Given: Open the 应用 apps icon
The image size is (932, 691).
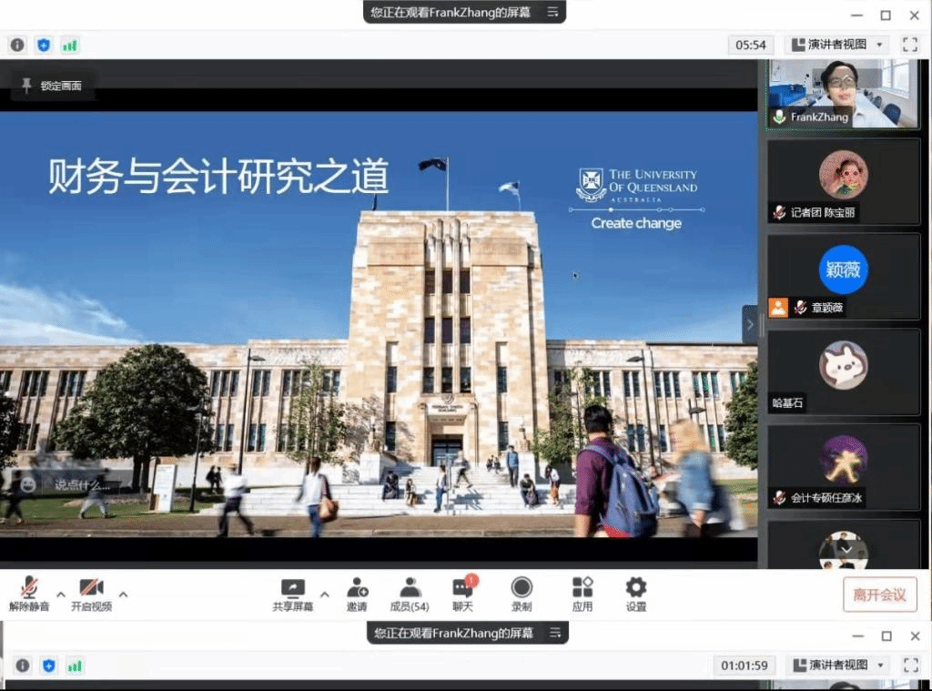Looking at the screenshot, I should [x=582, y=588].
